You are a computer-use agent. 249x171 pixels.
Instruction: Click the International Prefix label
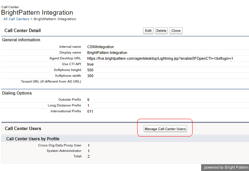66,111
